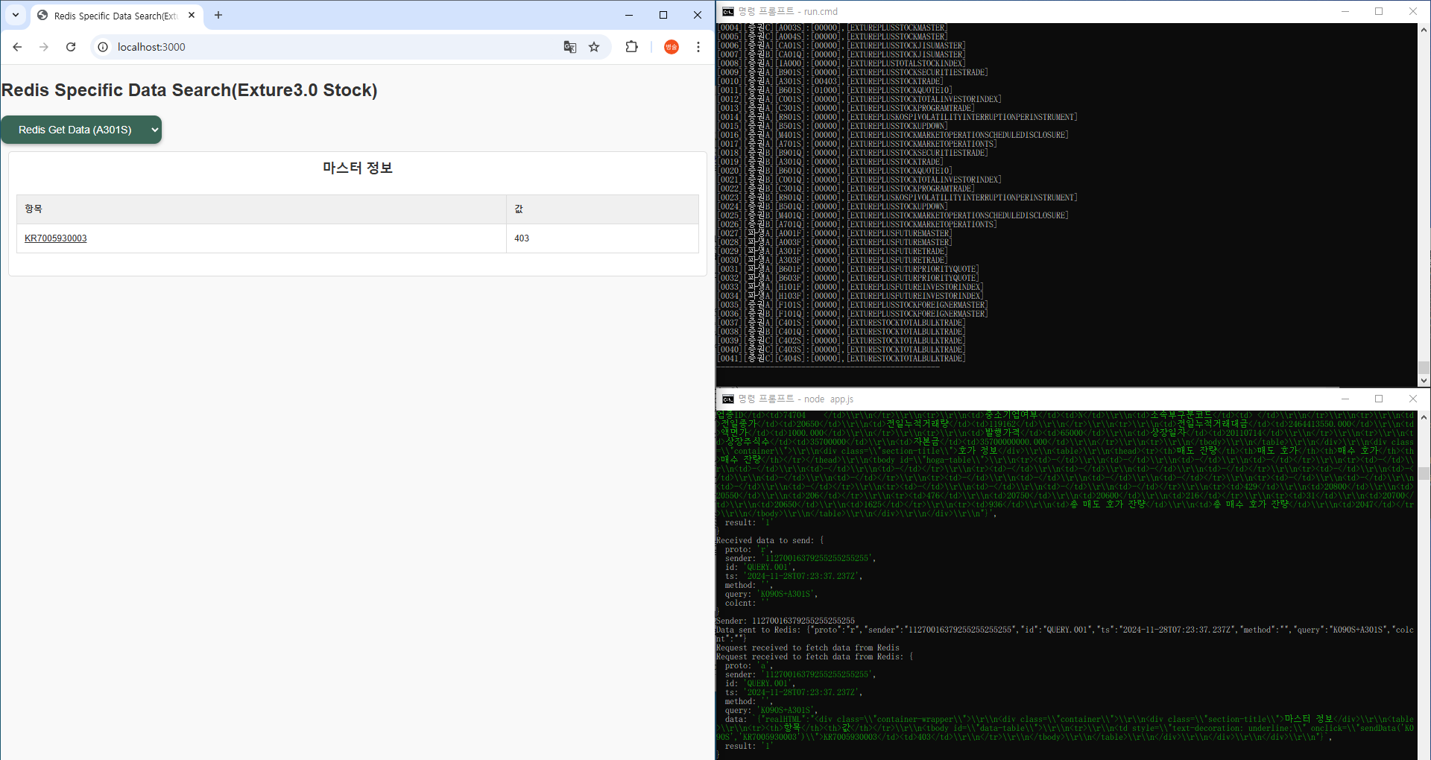Expand Redis Get Data (A301S) dropdown

81,130
